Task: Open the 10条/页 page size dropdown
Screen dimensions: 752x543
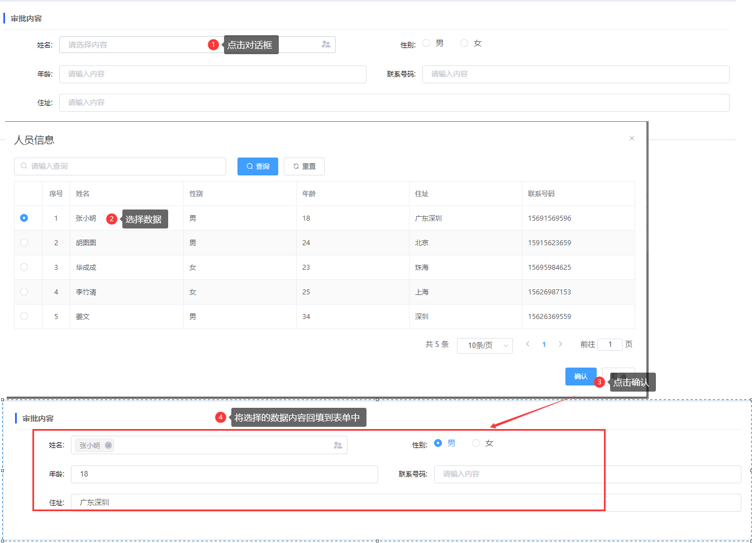Action: click(484, 345)
